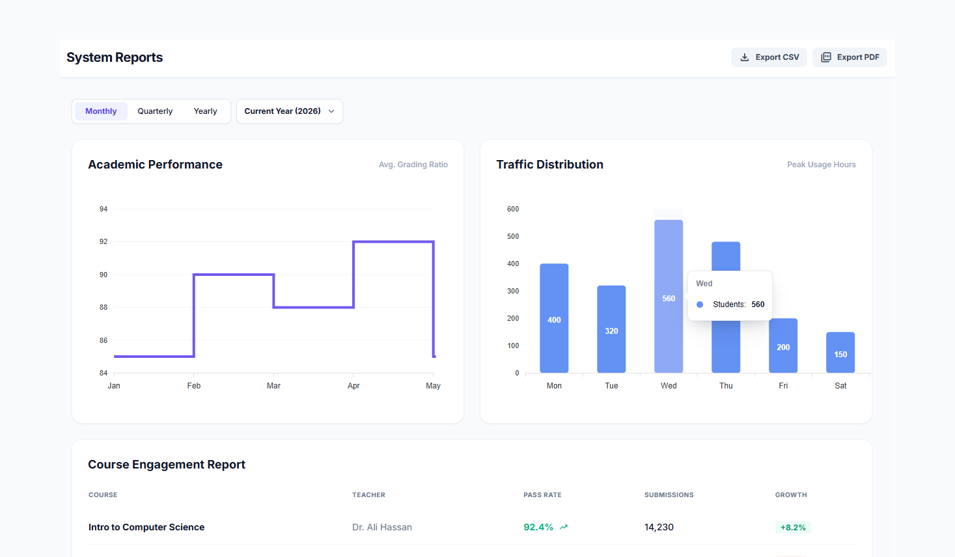The width and height of the screenshot is (955, 557).
Task: Click teacher name Dr. Ali Hassan
Action: click(382, 527)
